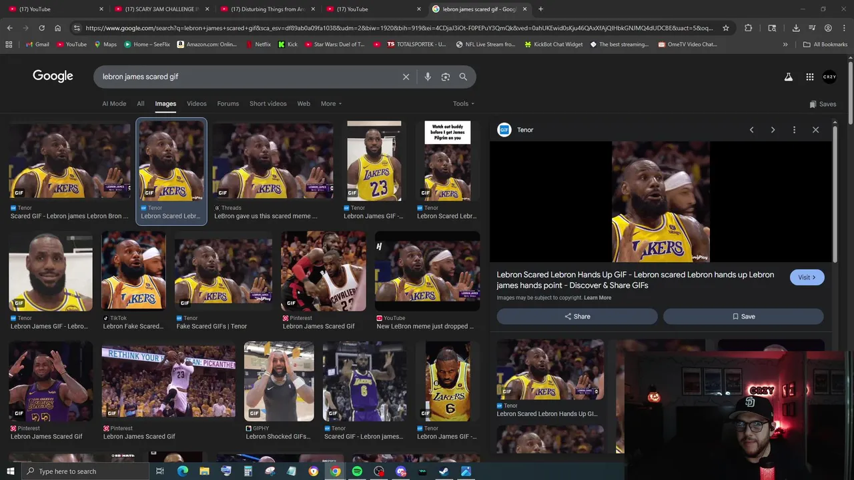Open the Kick bookmark
This screenshot has height=480, width=854.
click(x=288, y=45)
